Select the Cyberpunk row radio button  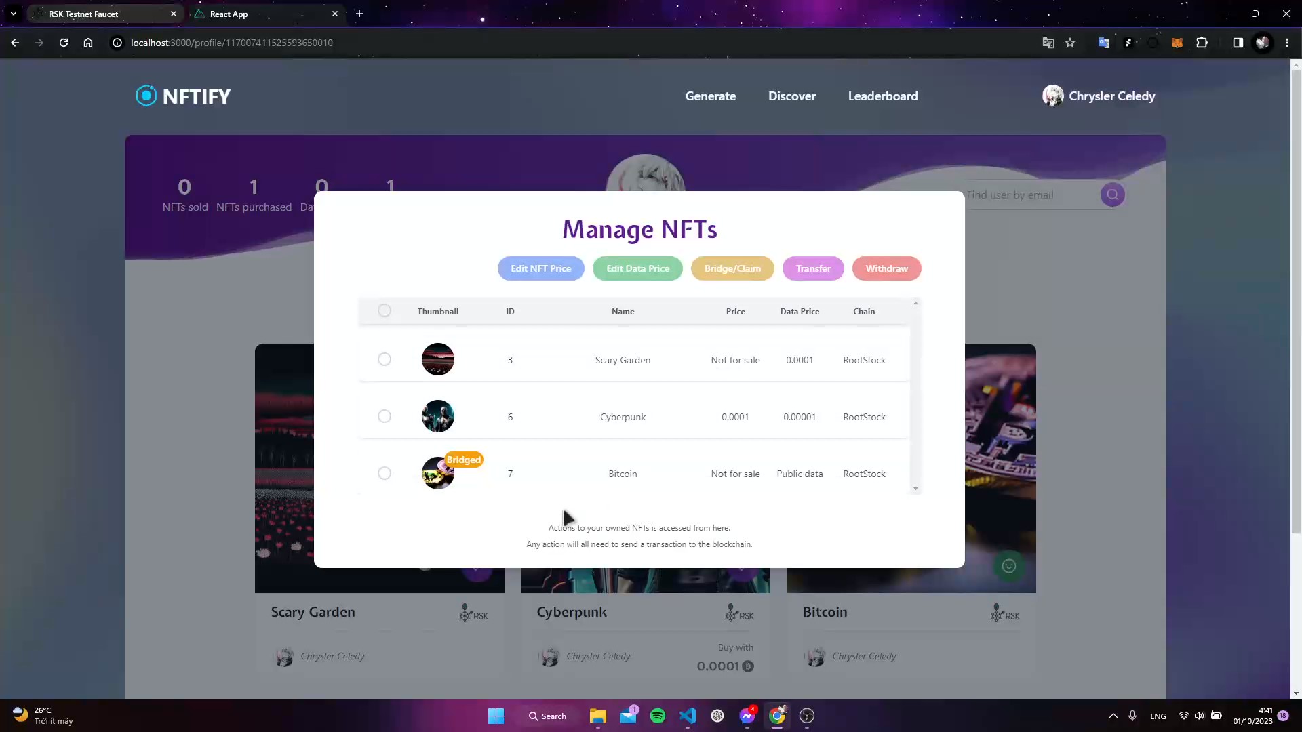pos(384,416)
